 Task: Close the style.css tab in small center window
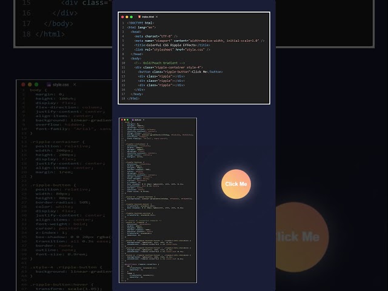(144, 120)
